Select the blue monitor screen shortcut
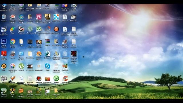 pyautogui.click(x=21, y=54)
